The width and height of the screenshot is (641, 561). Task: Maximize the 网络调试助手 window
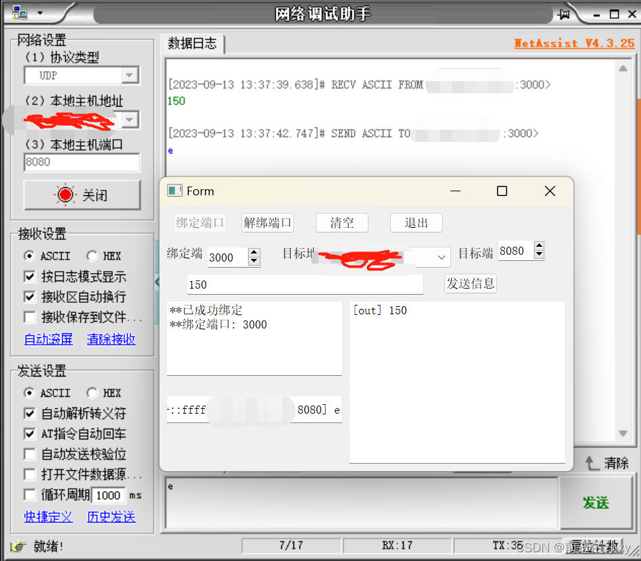tap(615, 14)
